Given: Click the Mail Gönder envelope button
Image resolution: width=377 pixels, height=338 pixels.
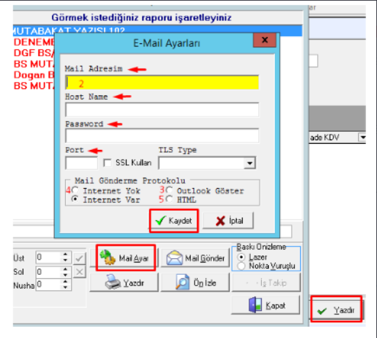Looking at the screenshot, I should 195,258.
